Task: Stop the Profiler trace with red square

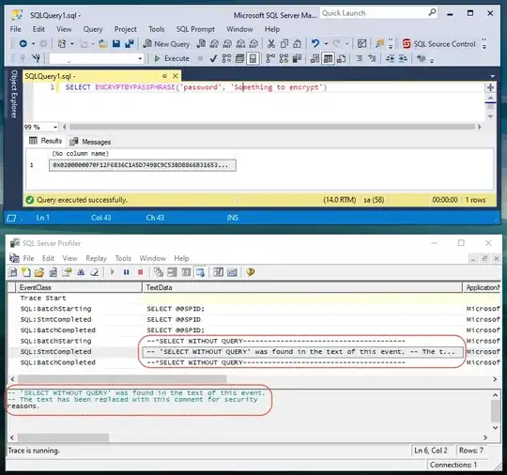Action: coord(140,272)
